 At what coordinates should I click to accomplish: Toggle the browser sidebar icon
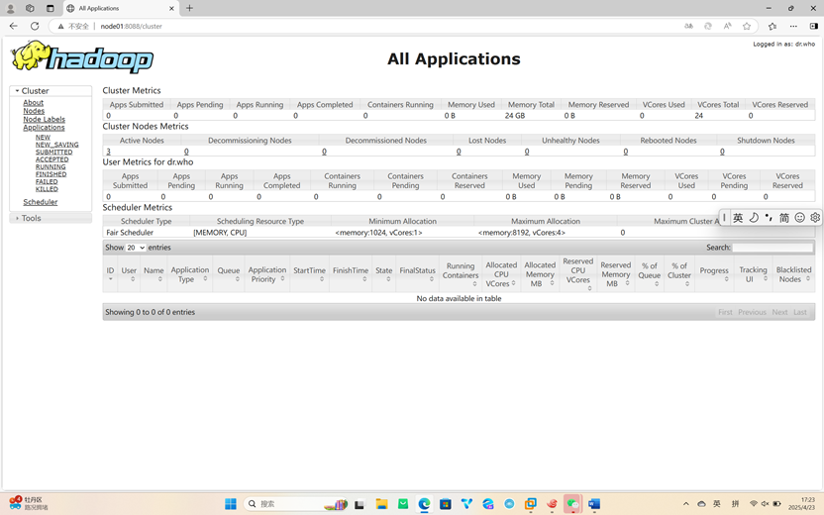click(813, 26)
